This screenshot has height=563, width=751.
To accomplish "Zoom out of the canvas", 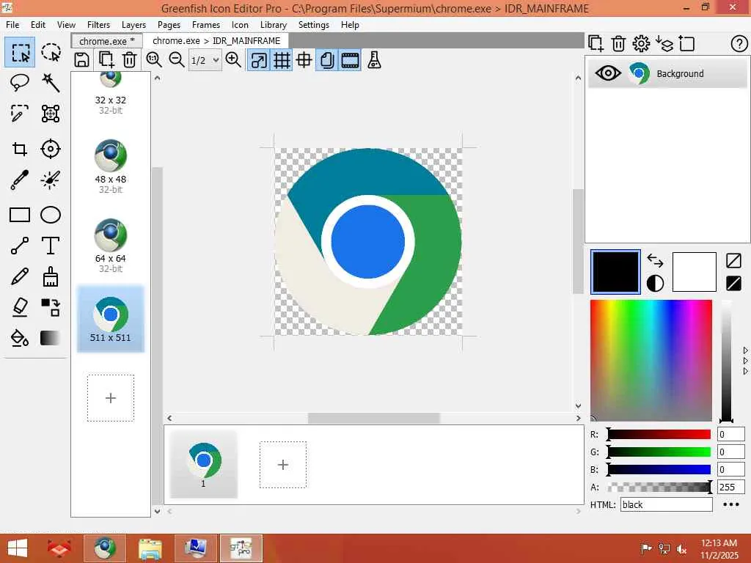I will pyautogui.click(x=177, y=60).
